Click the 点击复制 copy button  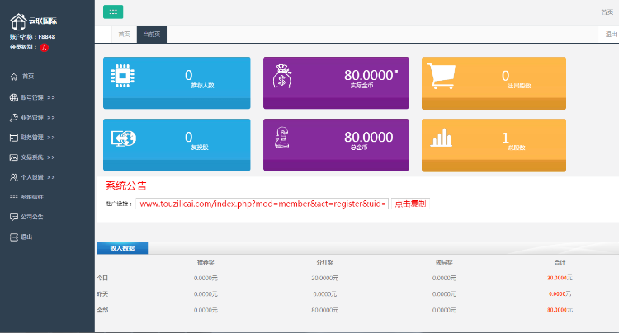410,204
